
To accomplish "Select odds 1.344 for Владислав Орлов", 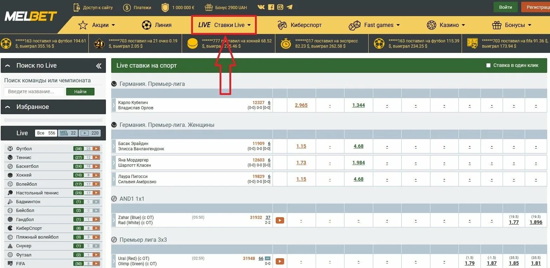I will click(358, 105).
